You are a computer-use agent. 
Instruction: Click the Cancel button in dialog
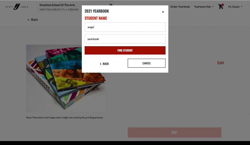coord(146,63)
